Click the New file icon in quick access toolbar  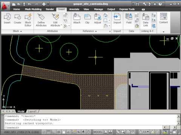(14, 4)
